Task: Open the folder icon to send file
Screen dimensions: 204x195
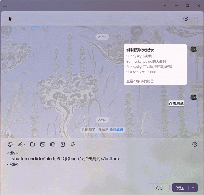Action: point(32,145)
